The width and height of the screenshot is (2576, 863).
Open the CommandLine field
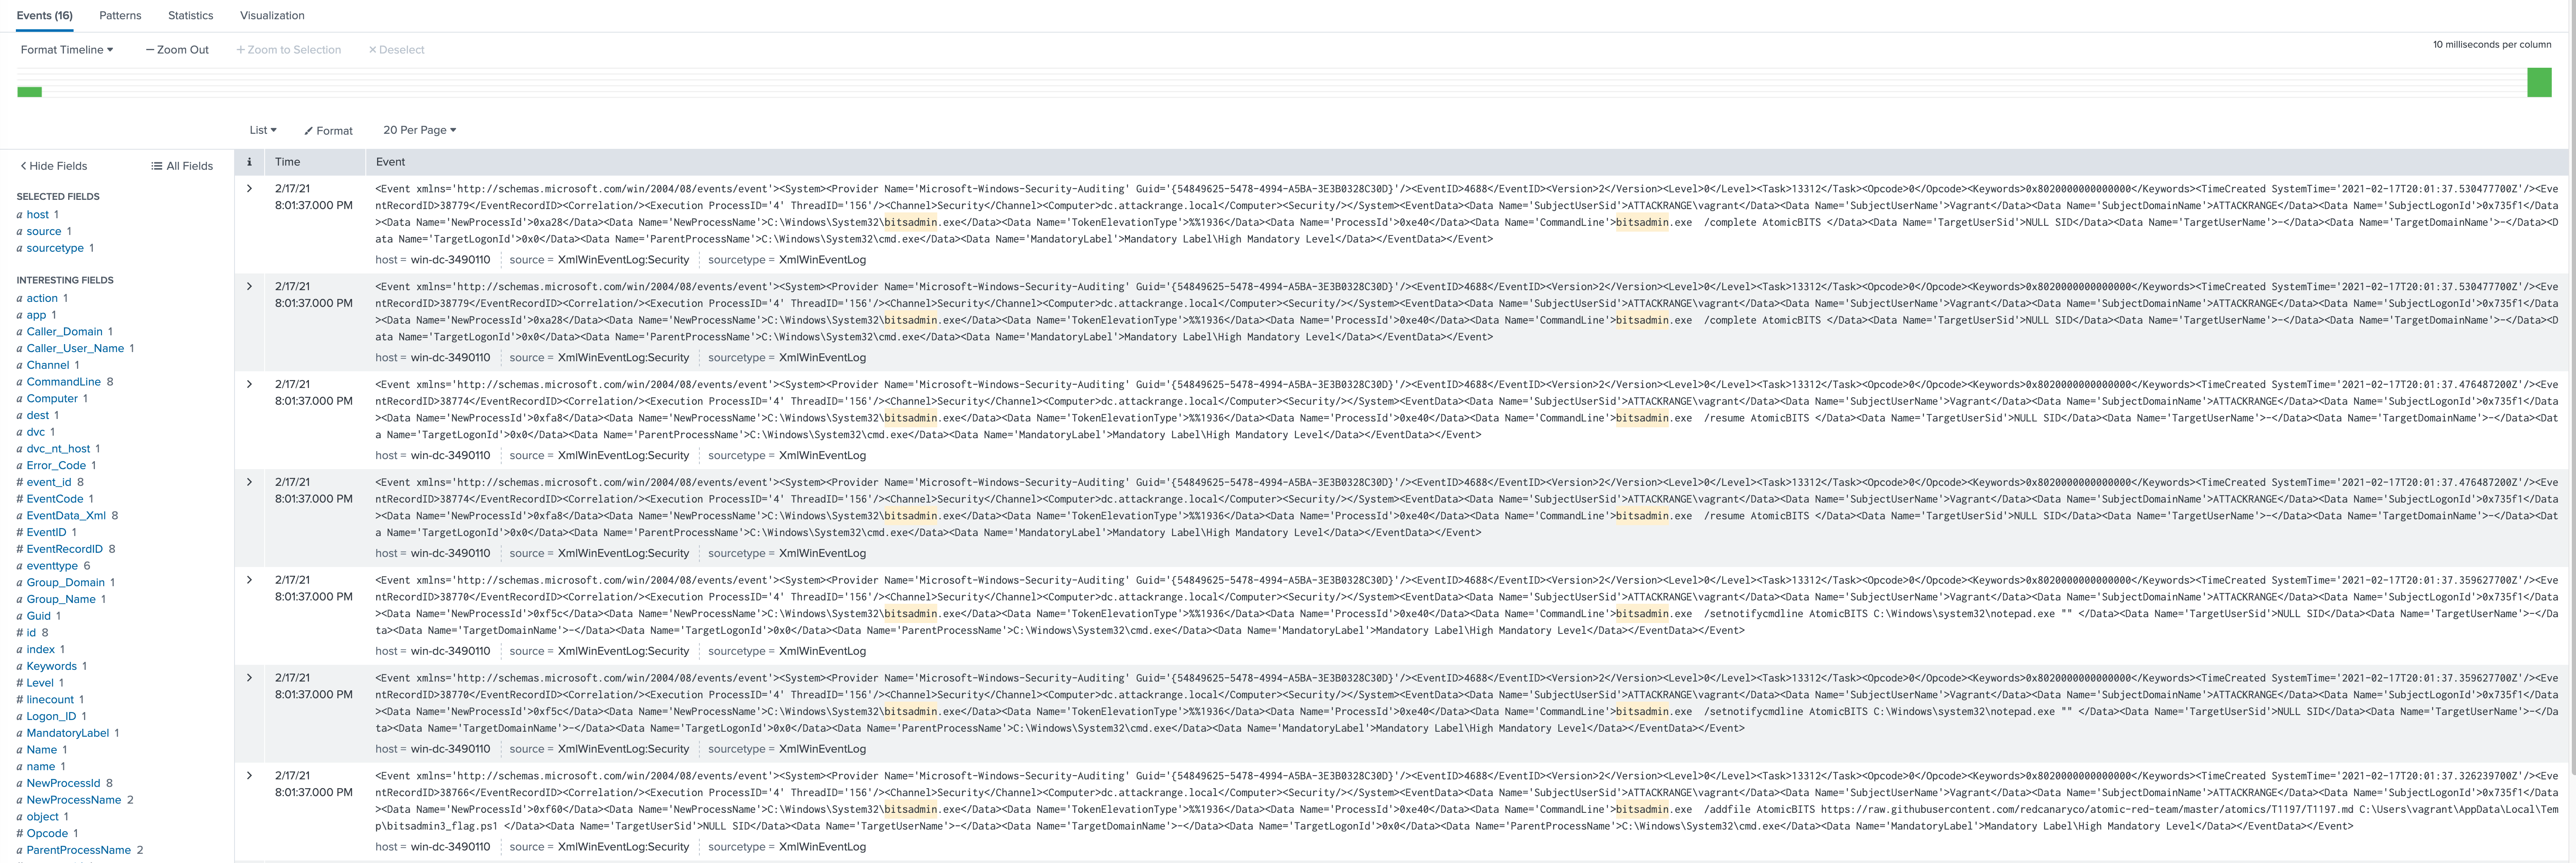pyautogui.click(x=63, y=382)
